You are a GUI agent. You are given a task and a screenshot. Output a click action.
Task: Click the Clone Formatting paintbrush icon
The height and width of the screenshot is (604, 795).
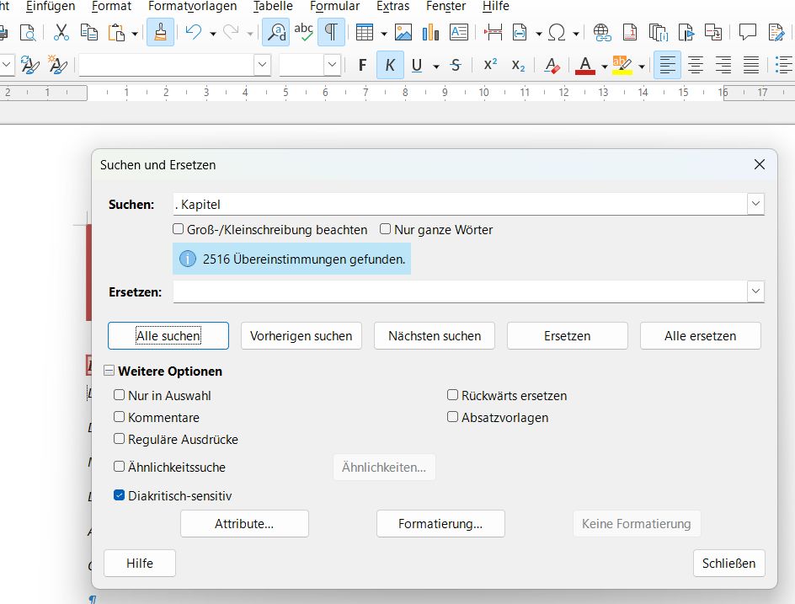pos(159,33)
